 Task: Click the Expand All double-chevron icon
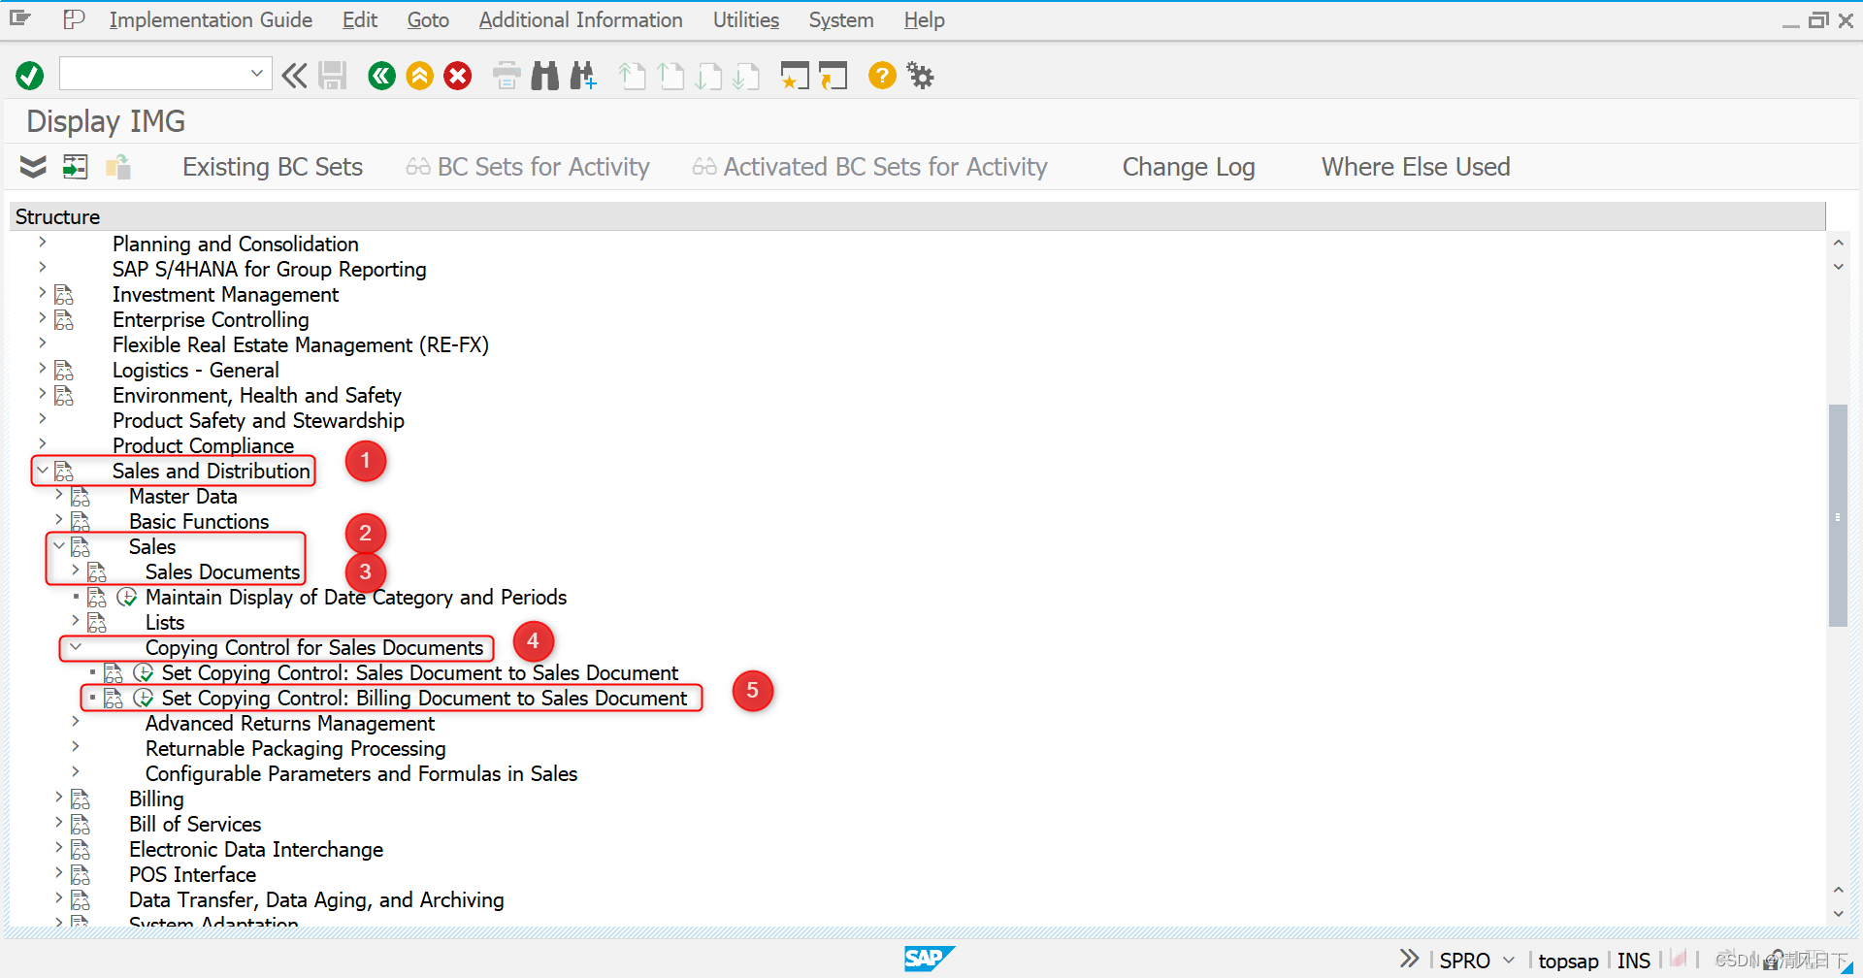pos(33,167)
